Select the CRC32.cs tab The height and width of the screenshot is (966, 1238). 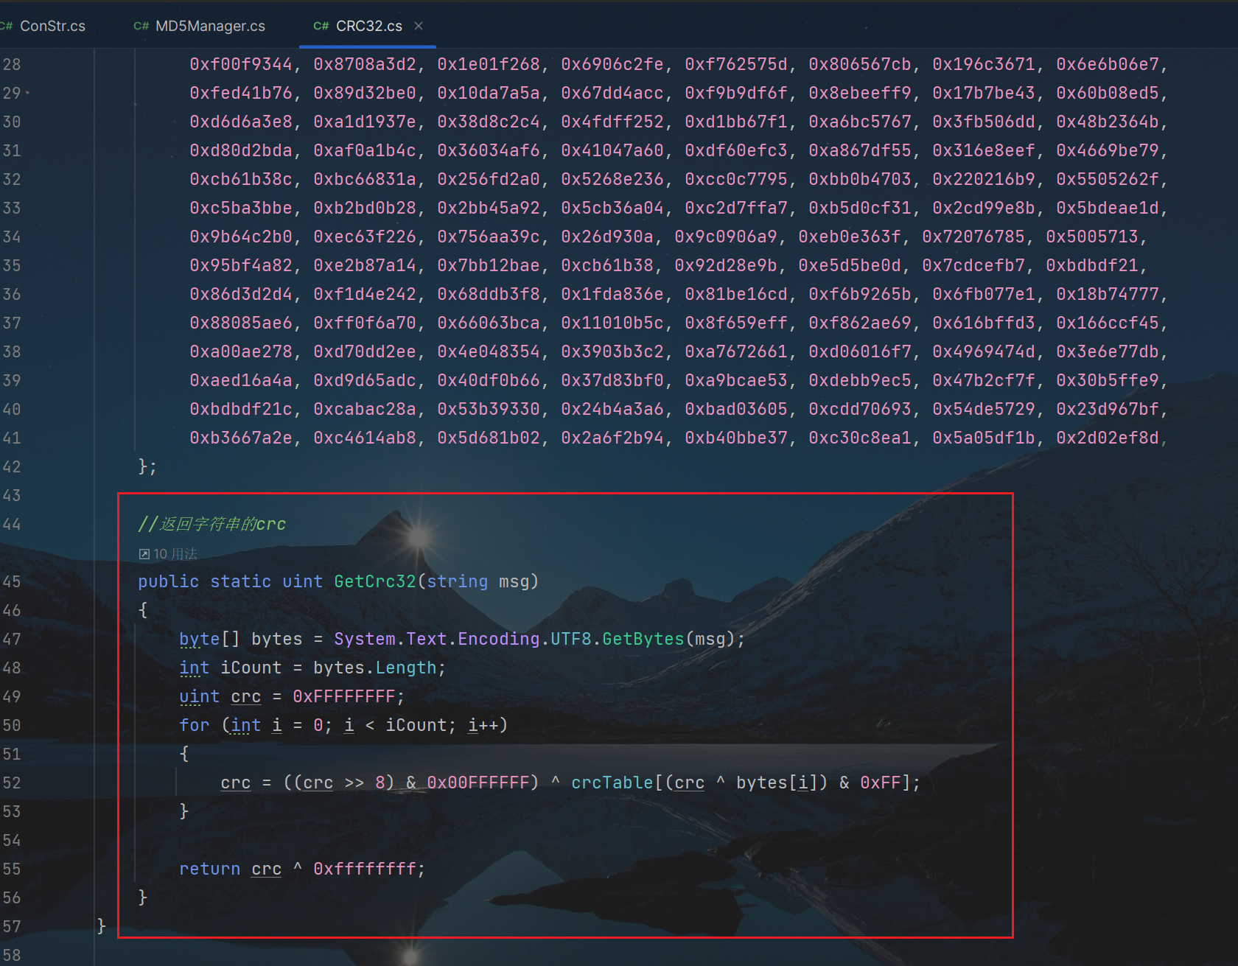tap(368, 26)
